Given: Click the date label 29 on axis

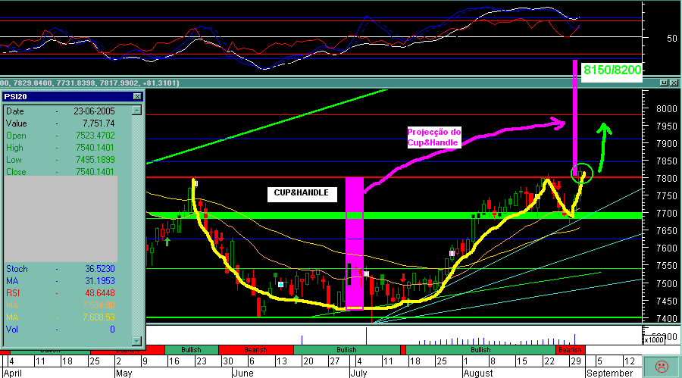Looking at the screenshot, I should coord(576,361).
